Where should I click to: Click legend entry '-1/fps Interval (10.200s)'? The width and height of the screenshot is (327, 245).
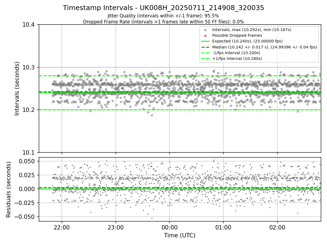[236, 53]
